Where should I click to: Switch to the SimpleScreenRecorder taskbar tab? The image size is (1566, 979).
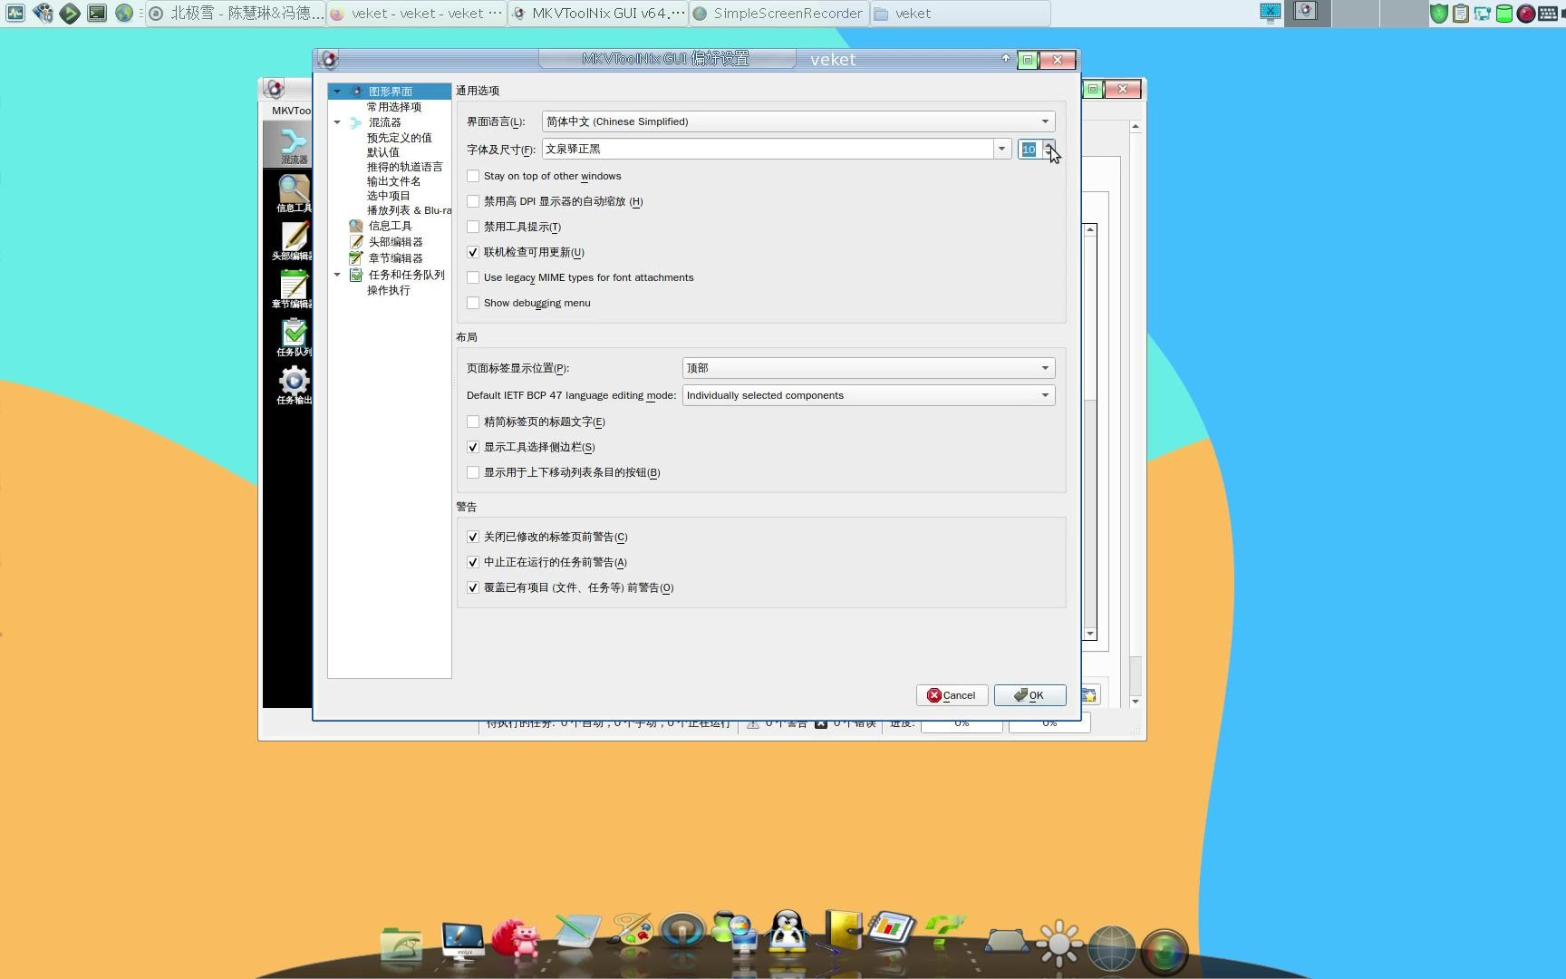pyautogui.click(x=778, y=13)
